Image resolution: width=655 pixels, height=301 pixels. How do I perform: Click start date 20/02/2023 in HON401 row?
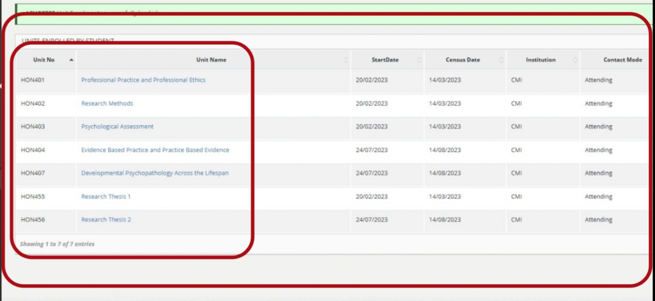point(372,80)
